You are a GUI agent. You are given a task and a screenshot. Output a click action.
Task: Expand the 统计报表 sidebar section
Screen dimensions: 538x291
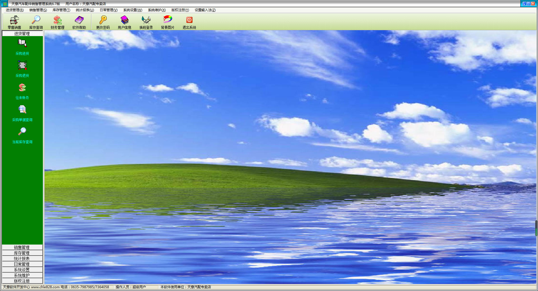(22, 259)
